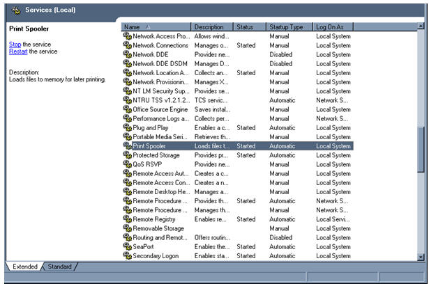Click the Stop the service link

(x=15, y=45)
